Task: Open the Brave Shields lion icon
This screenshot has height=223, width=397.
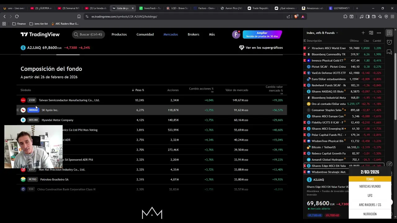Action: point(296,16)
